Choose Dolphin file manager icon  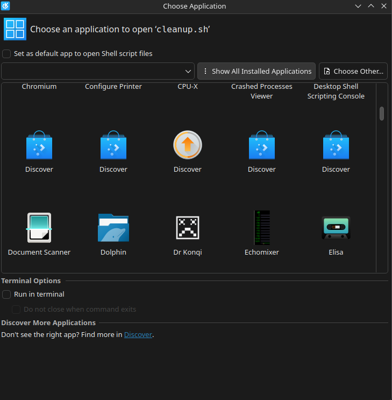tap(113, 228)
